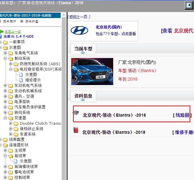Image resolution: width=194 pixels, height=180 pixels.
Task: Expand the 电源搭铁 node toggle
Action: [5, 102]
